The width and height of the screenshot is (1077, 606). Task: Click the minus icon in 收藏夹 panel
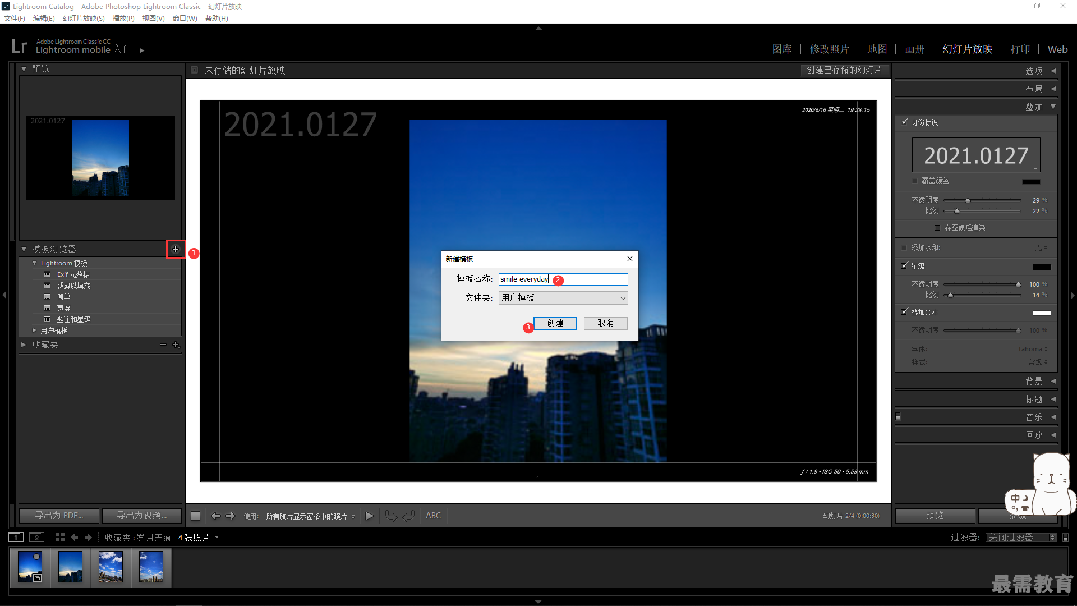click(x=163, y=345)
